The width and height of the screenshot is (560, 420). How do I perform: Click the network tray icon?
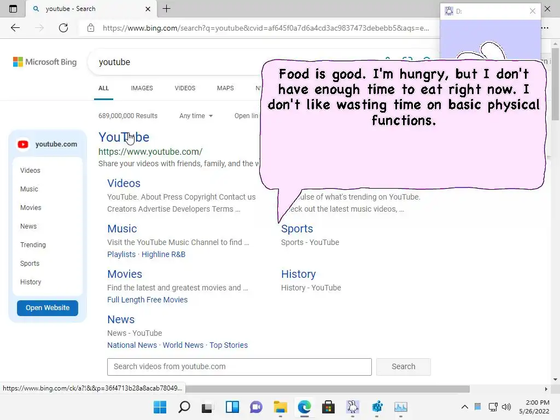[x=493, y=407]
